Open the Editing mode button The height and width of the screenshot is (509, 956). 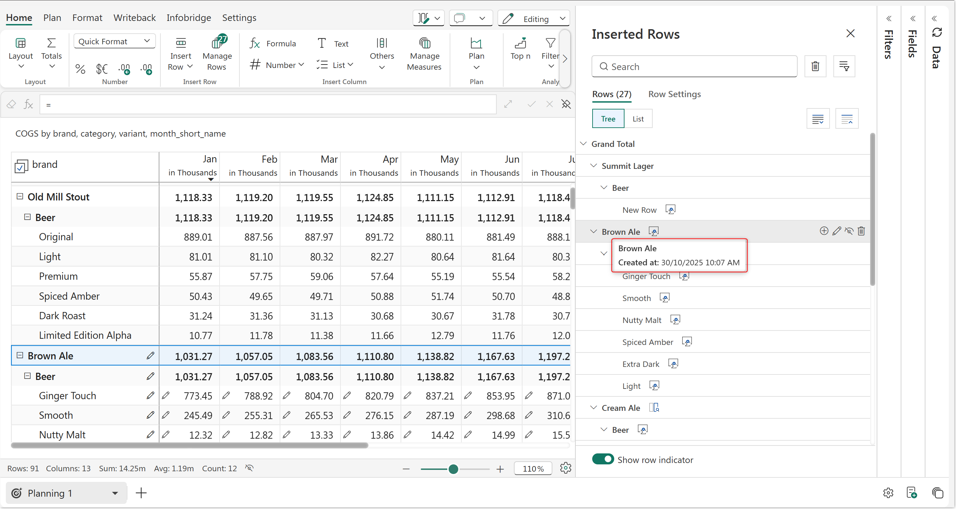(533, 19)
